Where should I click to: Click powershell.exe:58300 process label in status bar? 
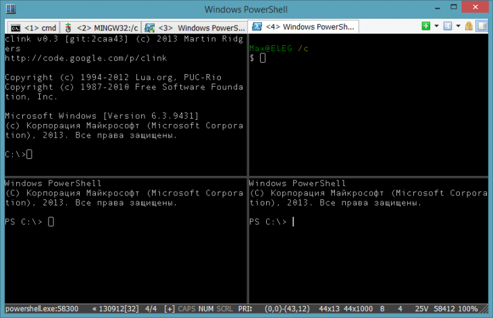tap(42, 309)
